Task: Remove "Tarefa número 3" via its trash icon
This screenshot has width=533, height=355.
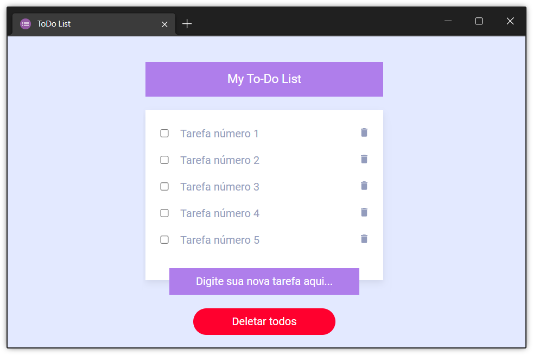Action: pos(364,186)
